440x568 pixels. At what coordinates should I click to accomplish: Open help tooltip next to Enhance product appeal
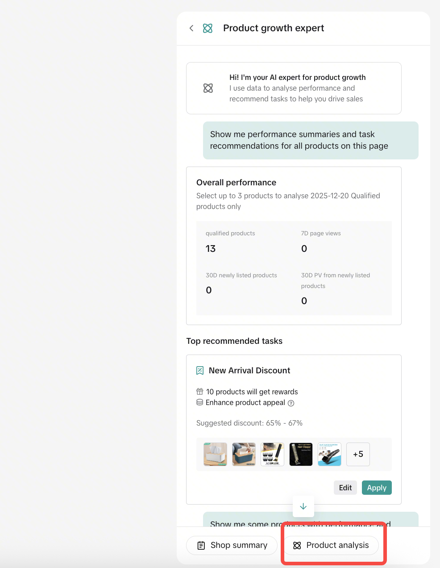click(291, 403)
